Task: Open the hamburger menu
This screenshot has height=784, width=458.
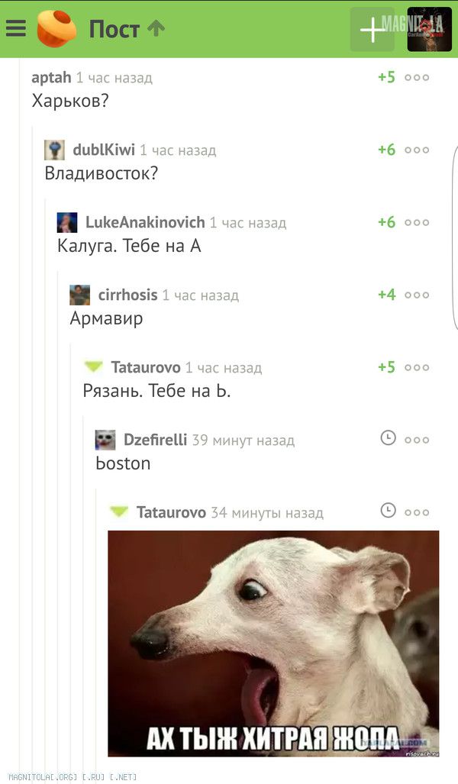Action: click(16, 28)
